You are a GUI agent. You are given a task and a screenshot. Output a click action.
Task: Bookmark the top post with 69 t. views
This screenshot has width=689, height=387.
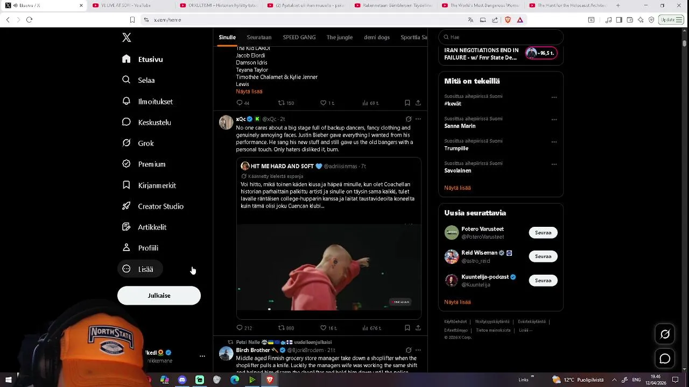[407, 103]
